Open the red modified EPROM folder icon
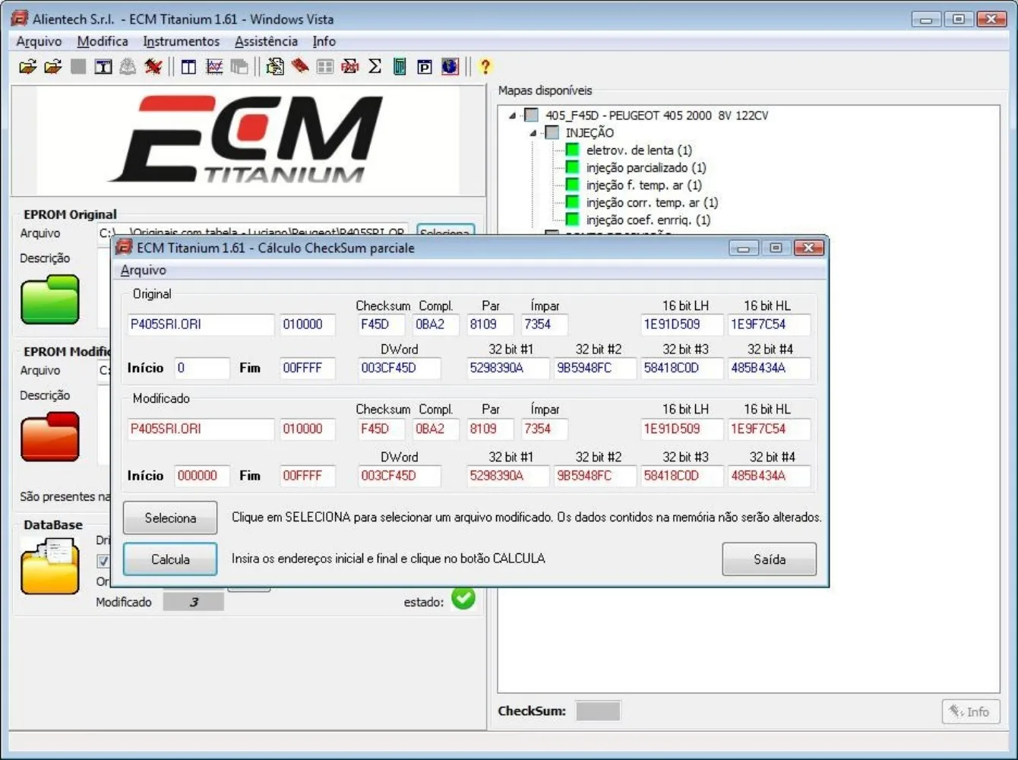 [x=49, y=437]
